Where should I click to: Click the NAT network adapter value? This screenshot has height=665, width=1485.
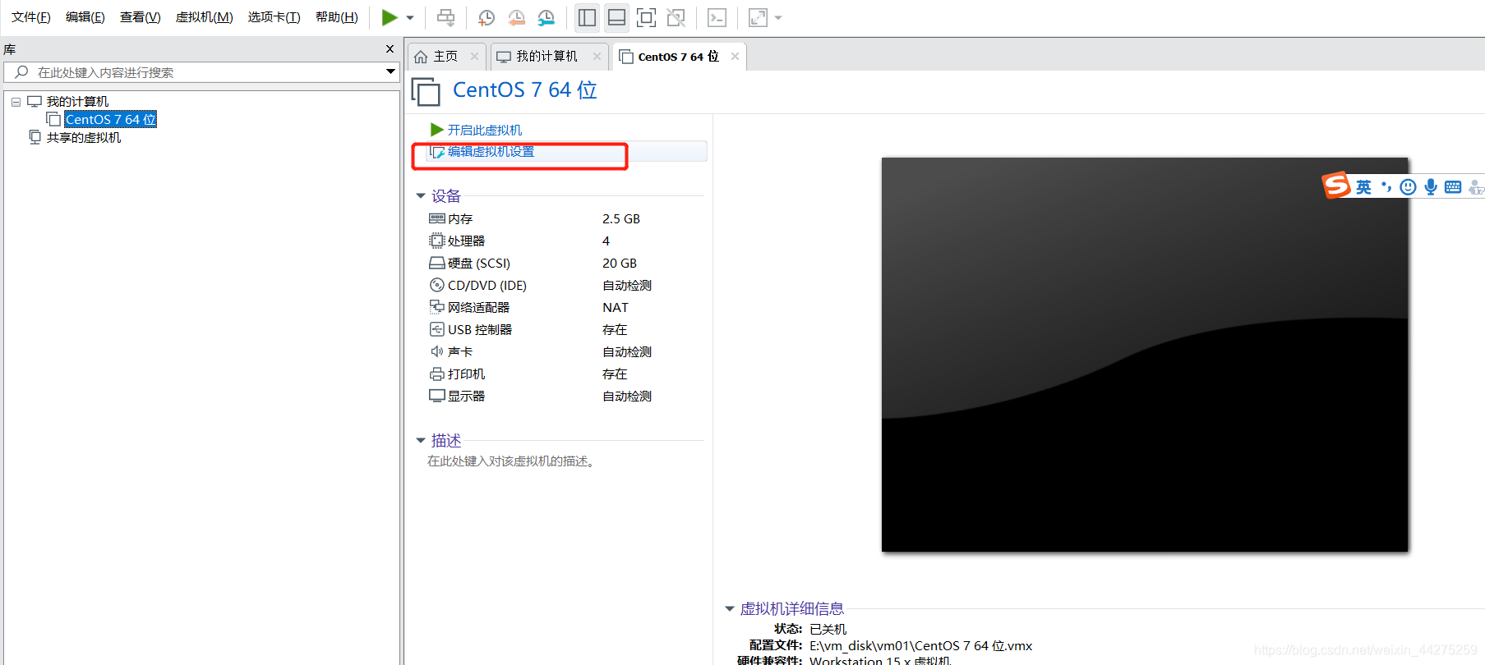click(x=616, y=308)
